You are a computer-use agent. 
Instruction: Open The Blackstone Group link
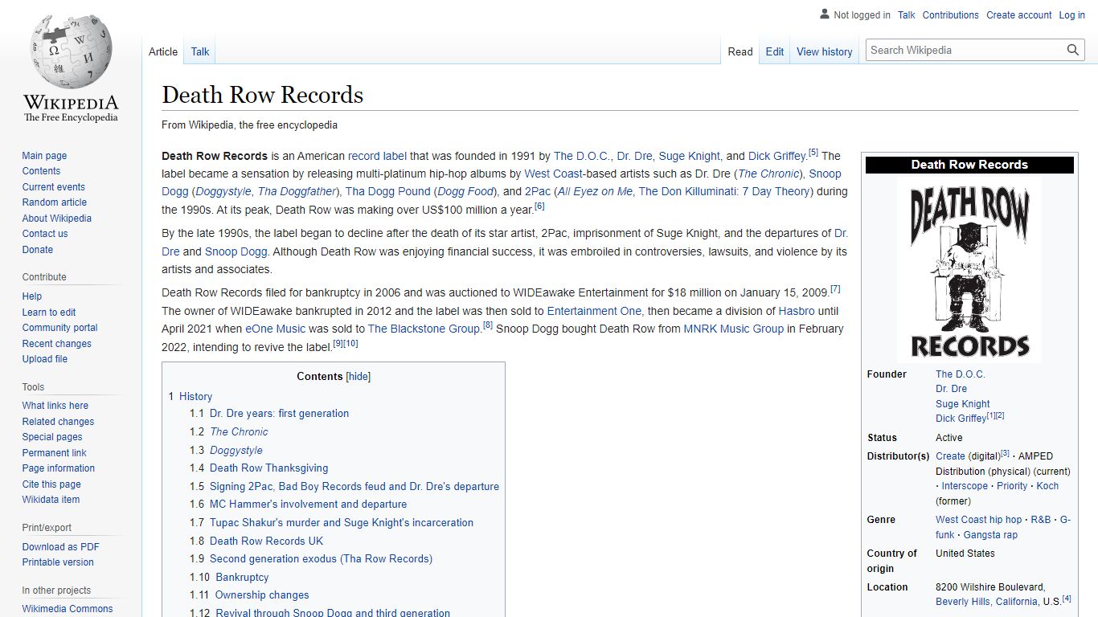[x=424, y=329]
